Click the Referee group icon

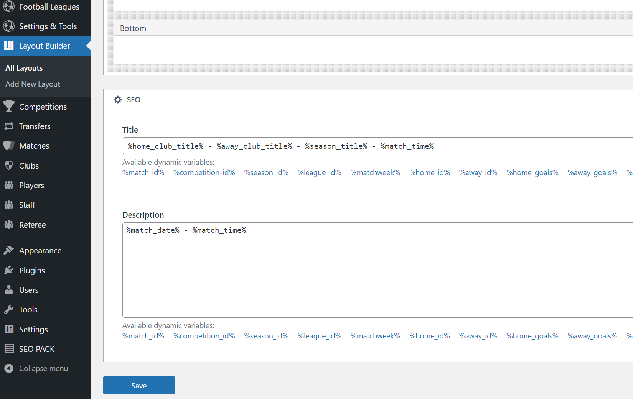coord(9,225)
